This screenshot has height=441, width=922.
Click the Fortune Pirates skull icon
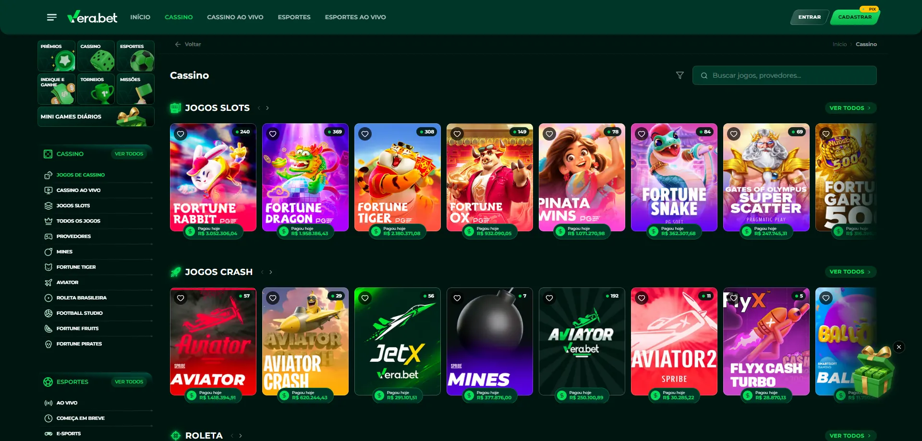[48, 344]
